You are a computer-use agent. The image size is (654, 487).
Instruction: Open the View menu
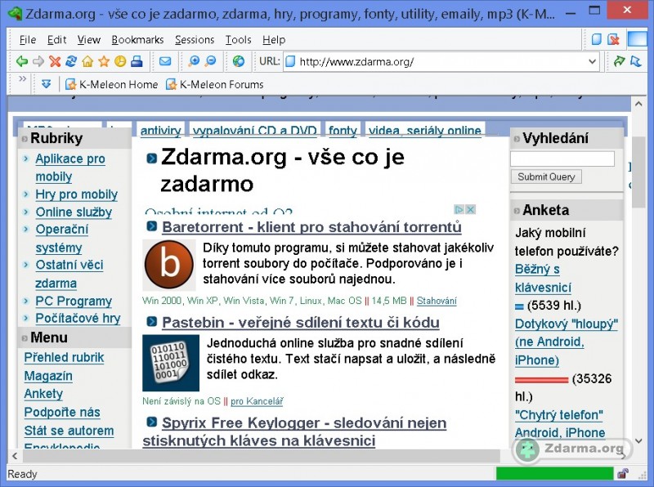click(x=89, y=39)
